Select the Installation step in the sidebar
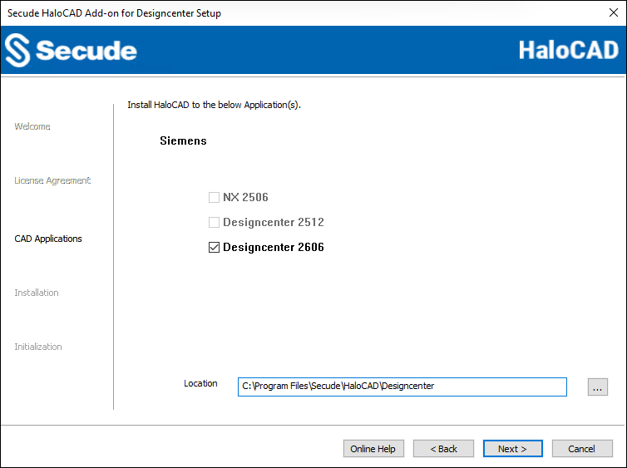 37,293
